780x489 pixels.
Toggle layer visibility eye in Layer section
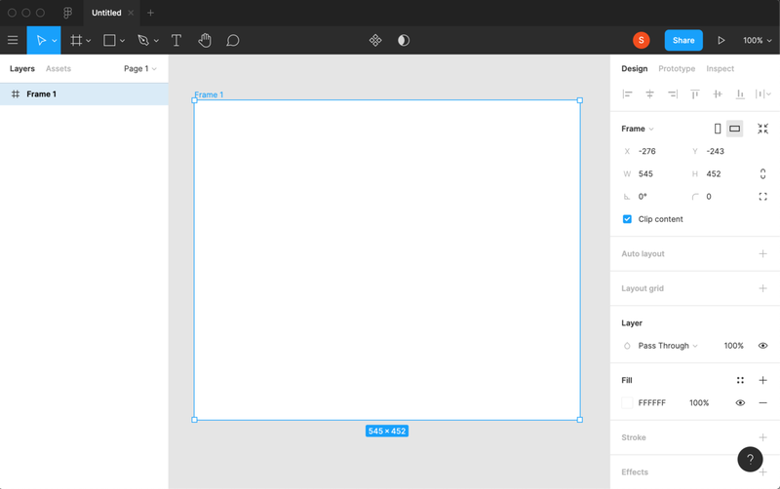pos(762,346)
